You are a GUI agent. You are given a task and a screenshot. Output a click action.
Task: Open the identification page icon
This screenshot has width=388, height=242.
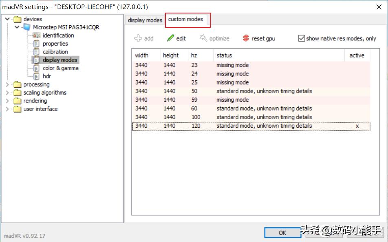pos(37,36)
